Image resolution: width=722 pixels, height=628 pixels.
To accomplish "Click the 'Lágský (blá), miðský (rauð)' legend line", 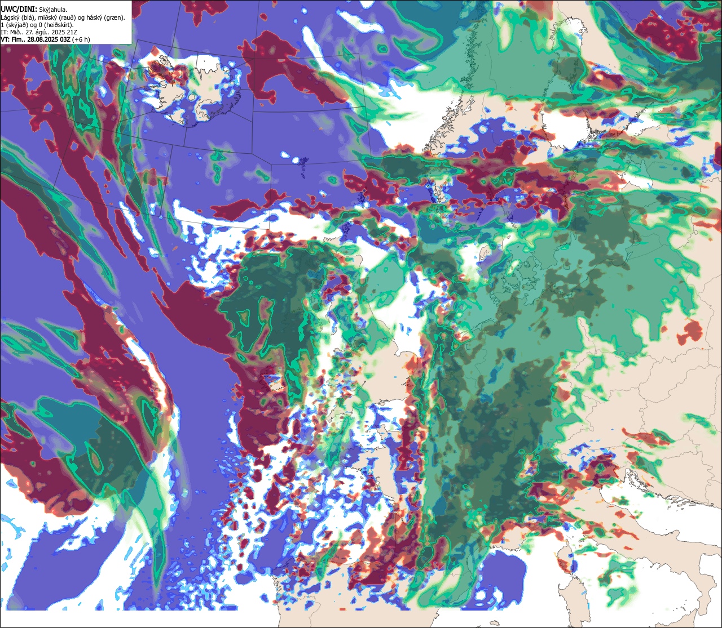I will [63, 17].
